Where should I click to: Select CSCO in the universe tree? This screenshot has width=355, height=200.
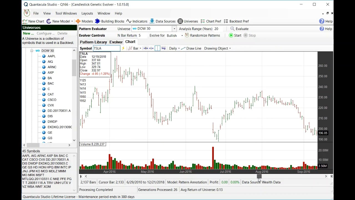[52, 100]
